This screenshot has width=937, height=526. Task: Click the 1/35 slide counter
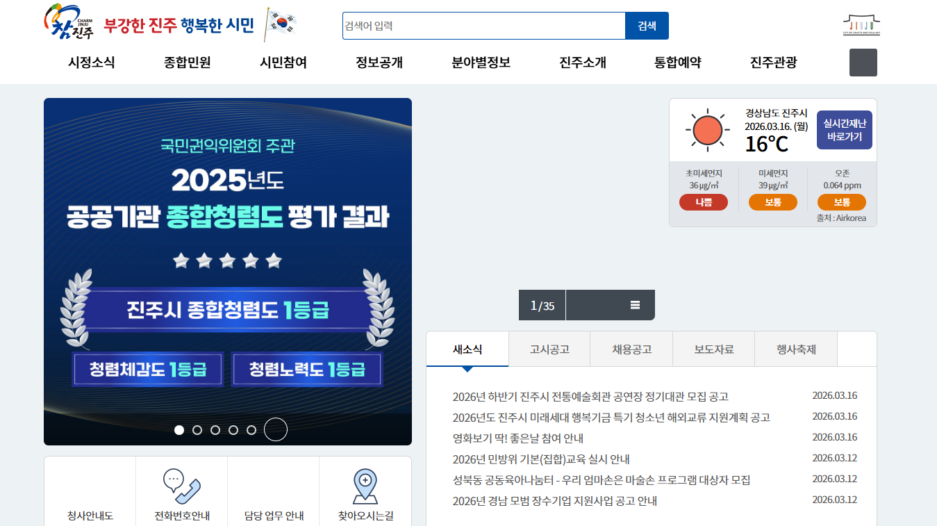point(542,306)
